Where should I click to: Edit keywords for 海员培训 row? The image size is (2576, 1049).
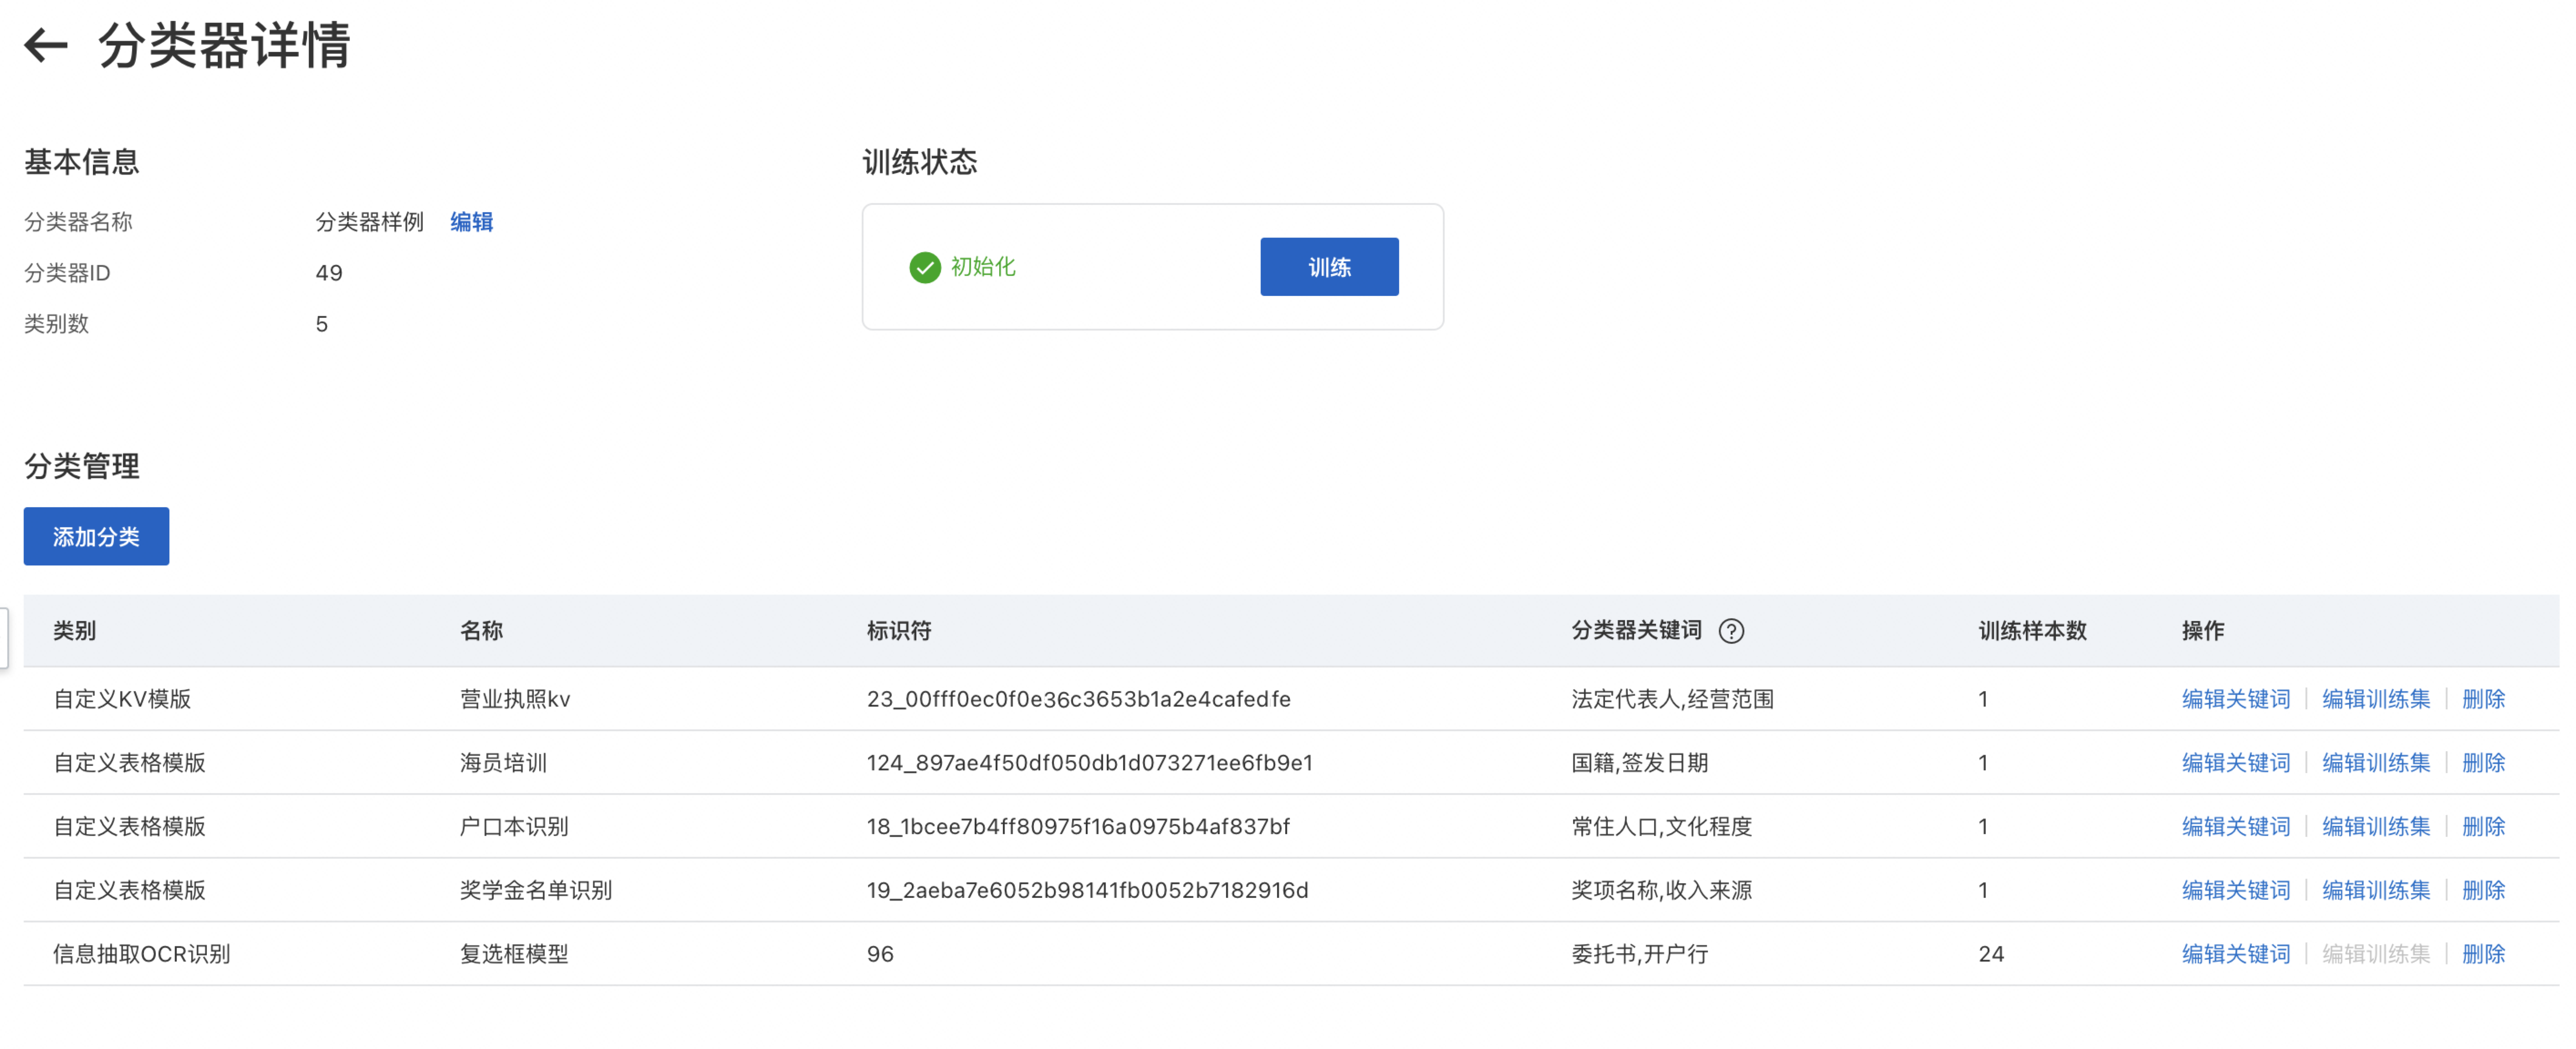pos(2235,763)
